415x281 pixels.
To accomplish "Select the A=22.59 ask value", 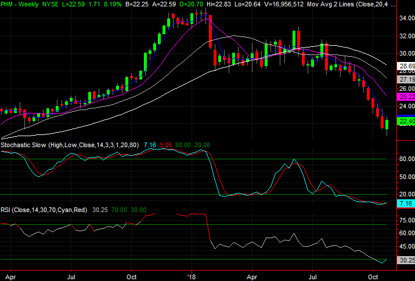I will point(165,4).
